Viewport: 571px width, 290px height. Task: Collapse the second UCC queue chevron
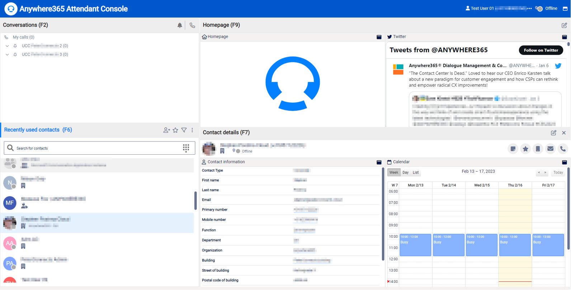(7, 54)
